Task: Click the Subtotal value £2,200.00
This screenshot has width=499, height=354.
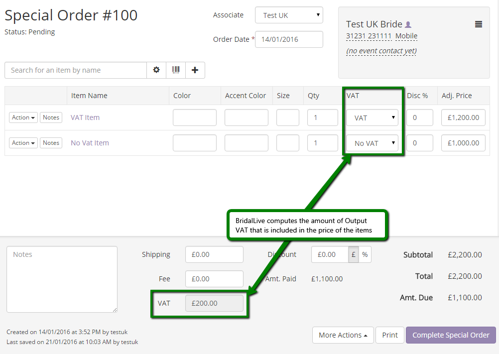Action: pos(465,255)
